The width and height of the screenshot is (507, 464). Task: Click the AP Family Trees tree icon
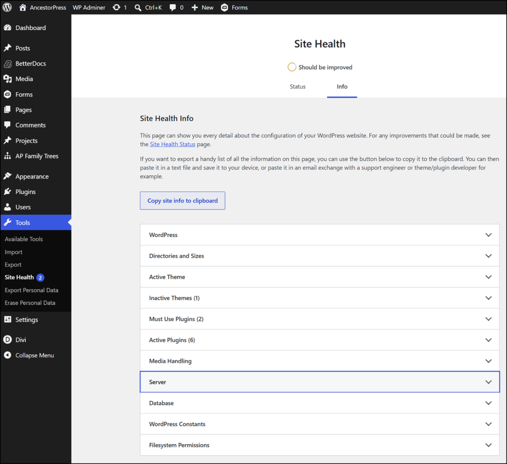click(7, 156)
